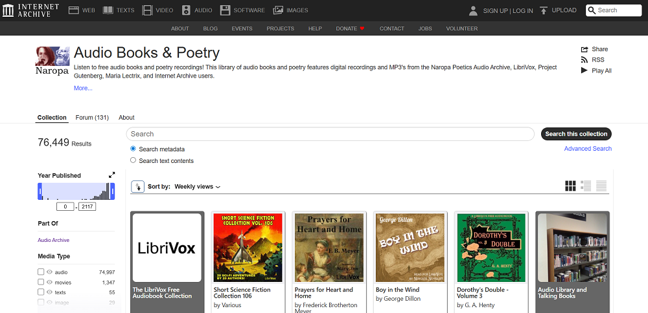Open the LibriVox Free Audiobook Collection thumbnail
Image resolution: width=648 pixels, height=313 pixels.
click(x=167, y=248)
